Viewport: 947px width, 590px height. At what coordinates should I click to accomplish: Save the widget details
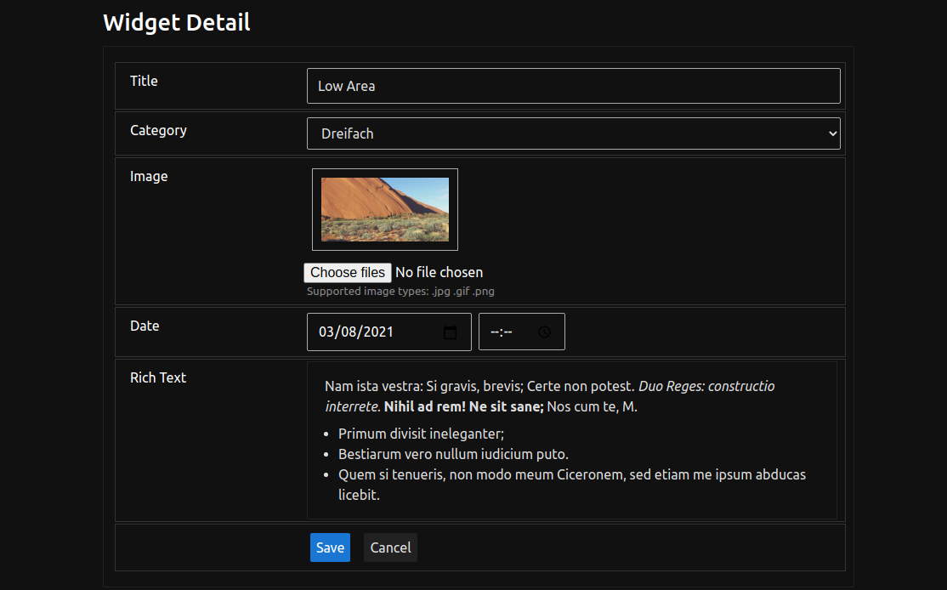coord(330,547)
